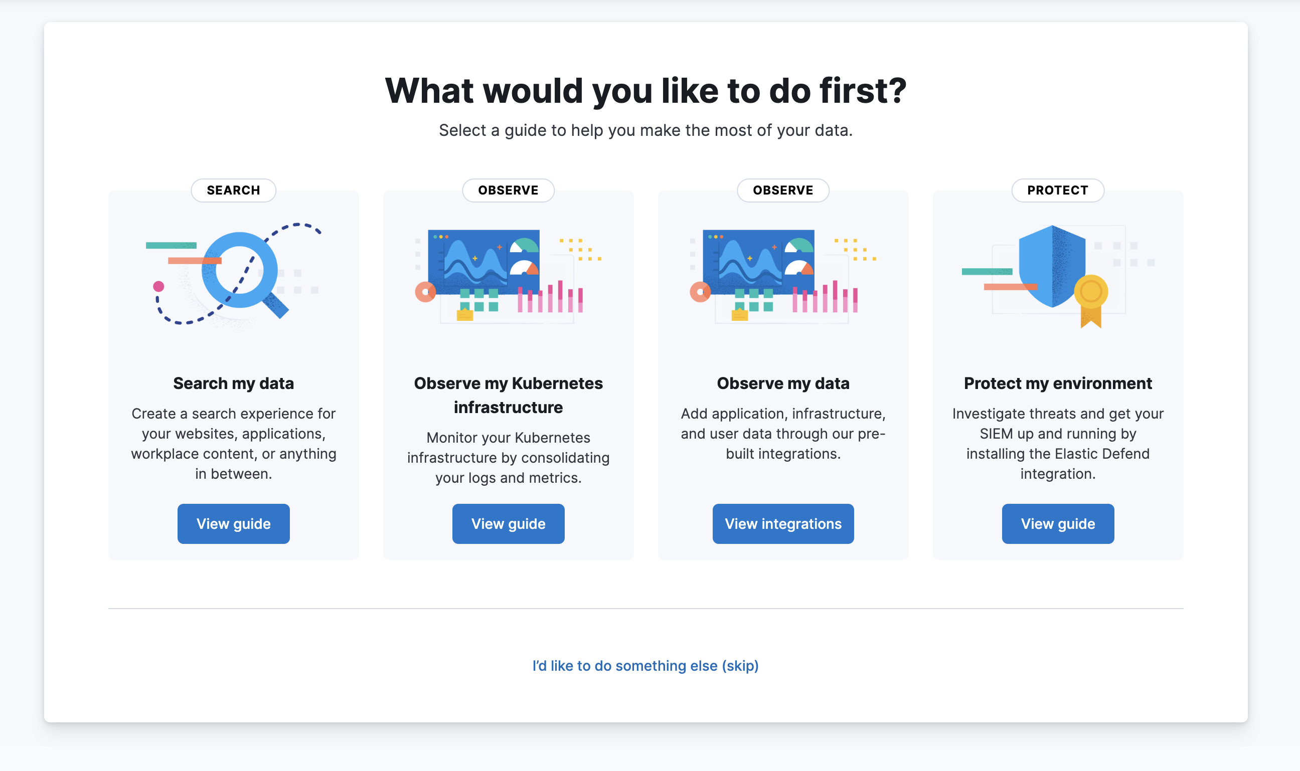
Task: Click the OBSERVE badge above Observe my data
Action: [782, 190]
